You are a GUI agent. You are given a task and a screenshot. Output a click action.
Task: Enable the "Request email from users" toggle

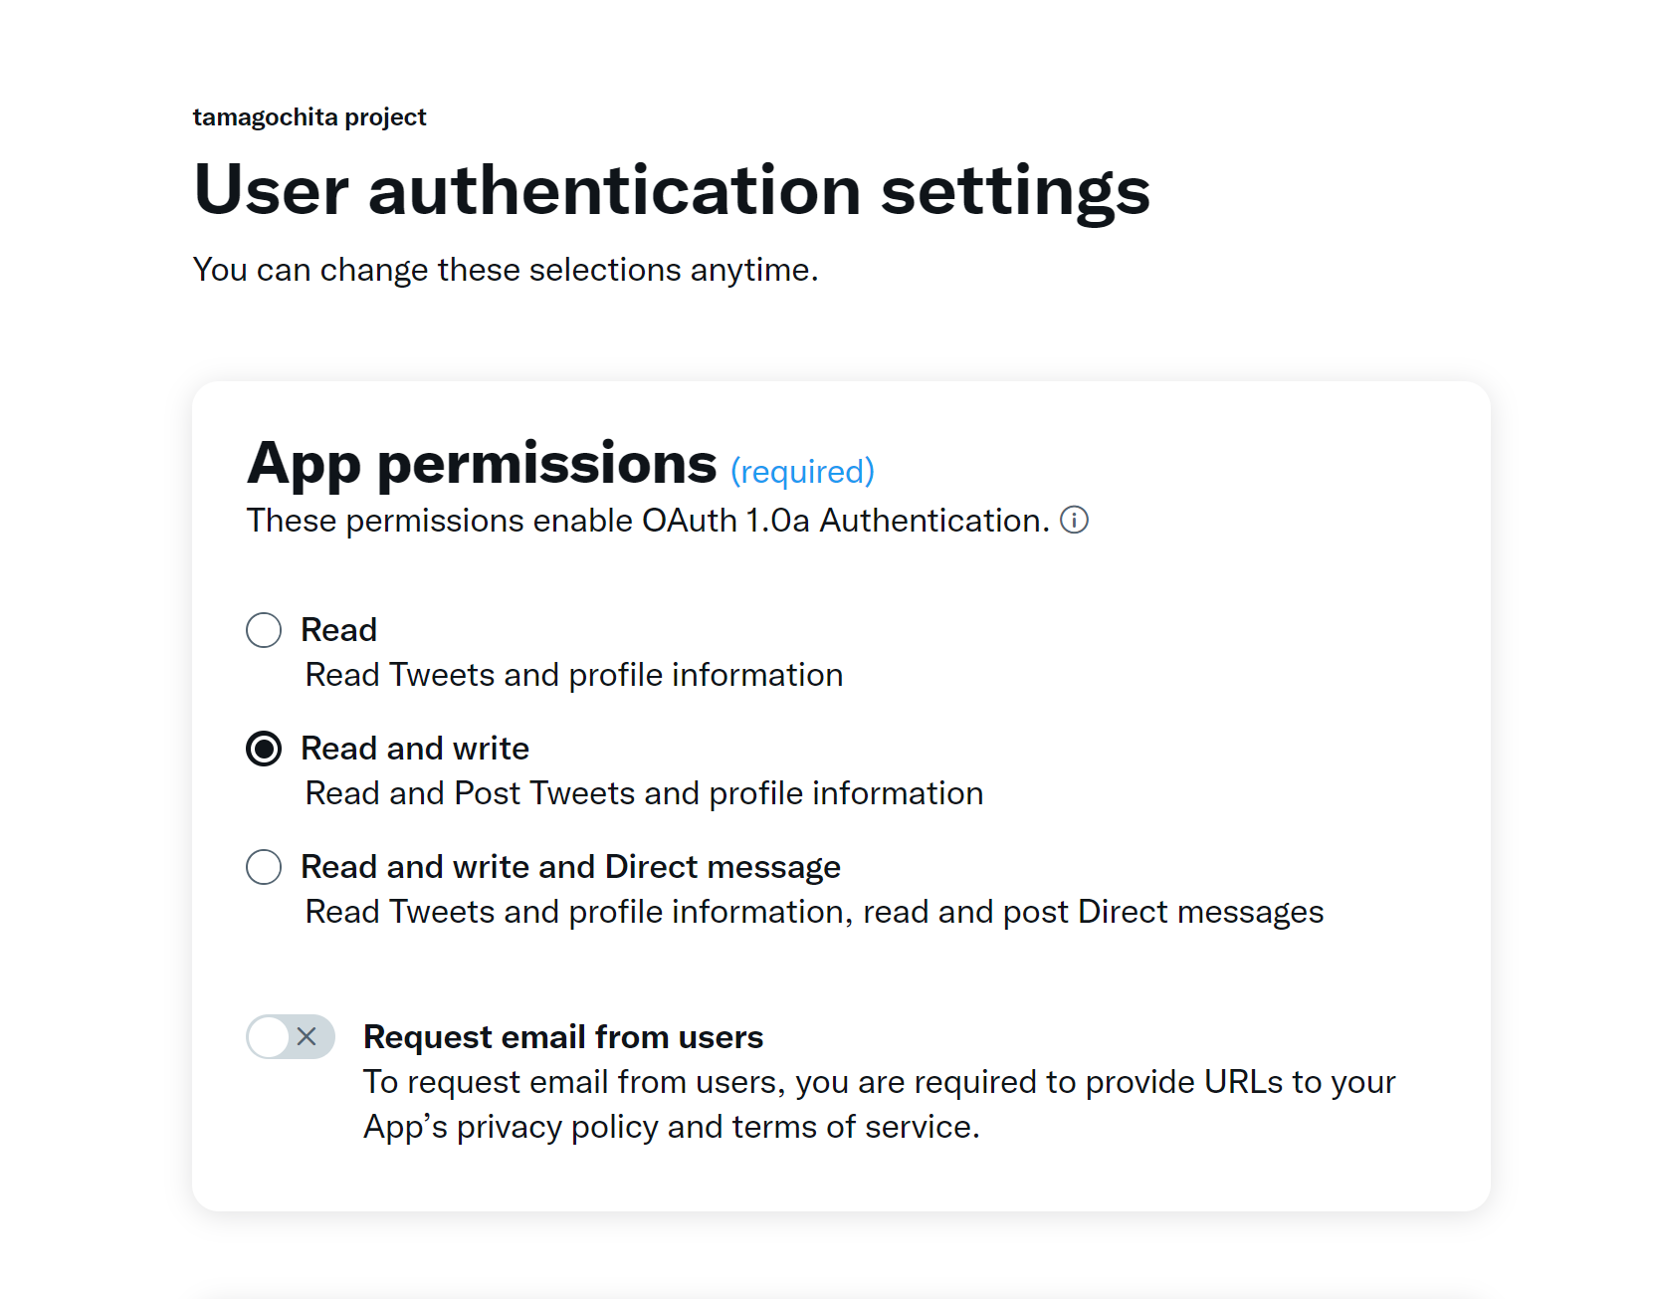click(x=290, y=1037)
